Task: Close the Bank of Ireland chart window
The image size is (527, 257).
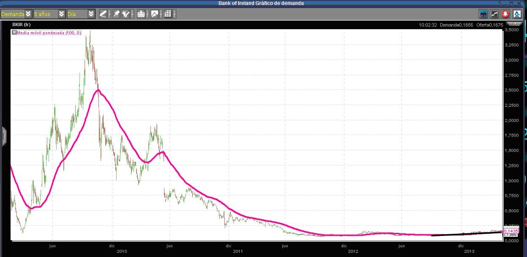Action: click(x=519, y=3)
